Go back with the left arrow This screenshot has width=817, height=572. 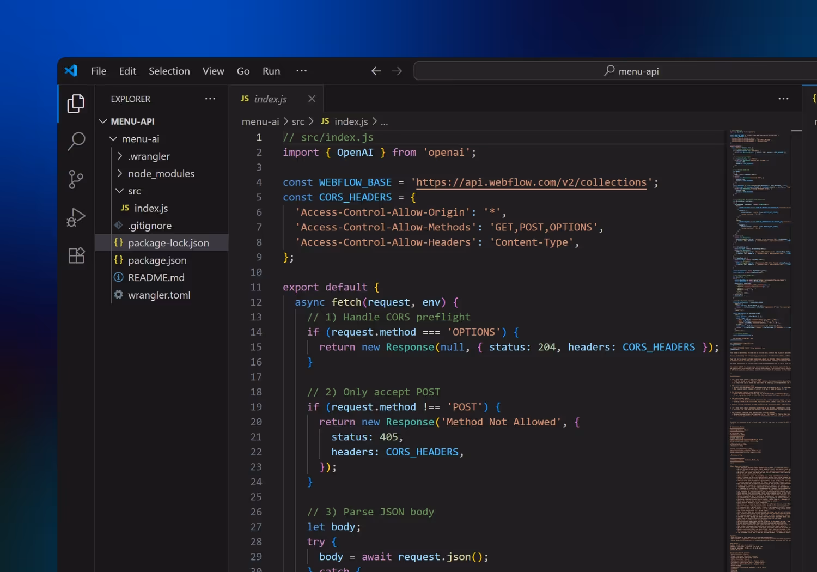(x=376, y=71)
